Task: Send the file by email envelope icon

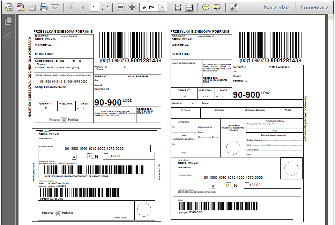Action: tap(55, 7)
